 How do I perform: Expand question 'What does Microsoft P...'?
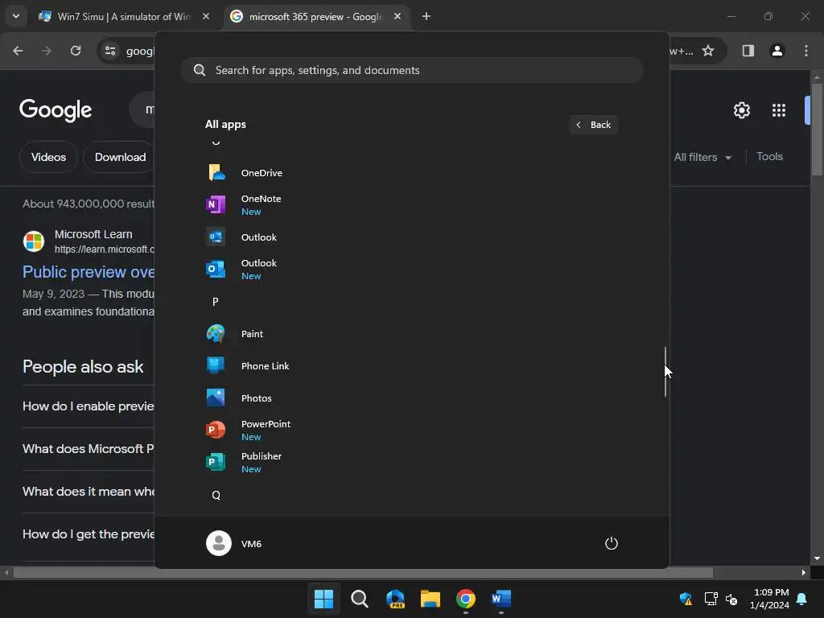[89, 449]
